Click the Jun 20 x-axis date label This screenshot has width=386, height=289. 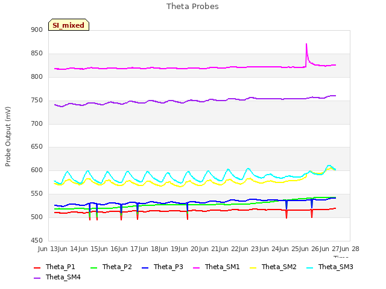(189, 249)
